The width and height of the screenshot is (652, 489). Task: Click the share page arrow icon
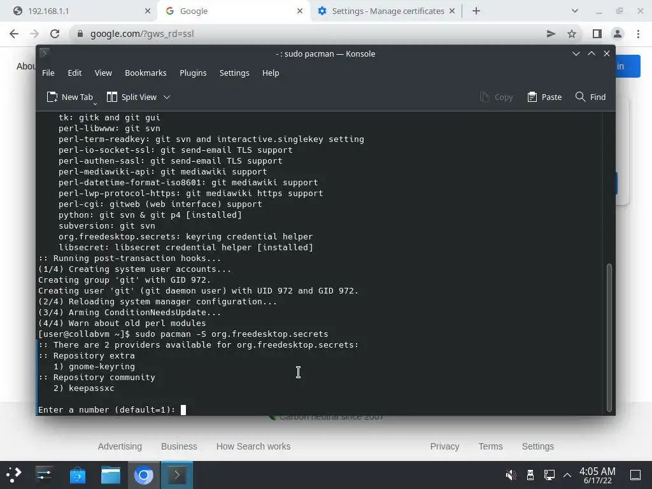click(x=551, y=34)
